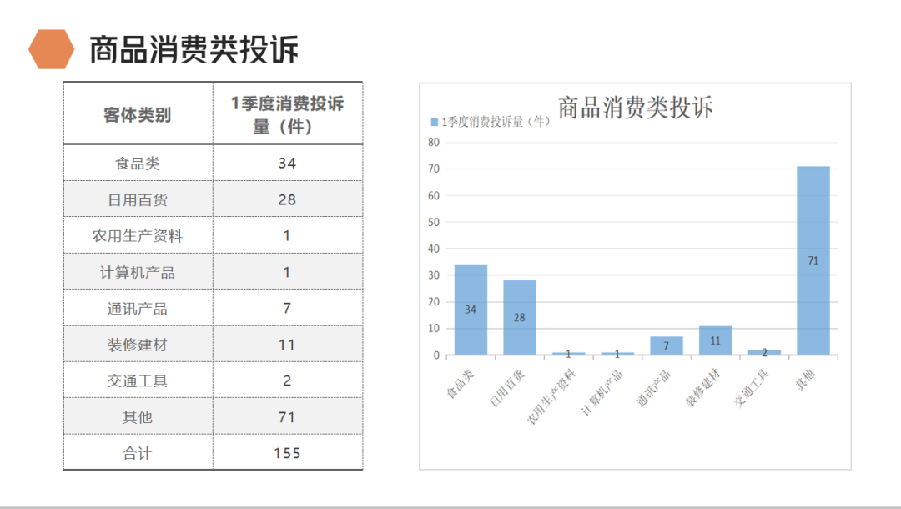The image size is (901, 509).
Task: Select the 交通工具 table cell
Action: [138, 380]
